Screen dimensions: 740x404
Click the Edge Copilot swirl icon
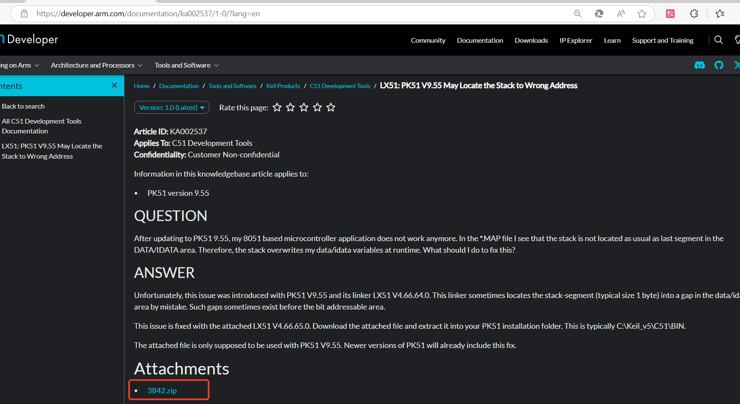coord(599,14)
